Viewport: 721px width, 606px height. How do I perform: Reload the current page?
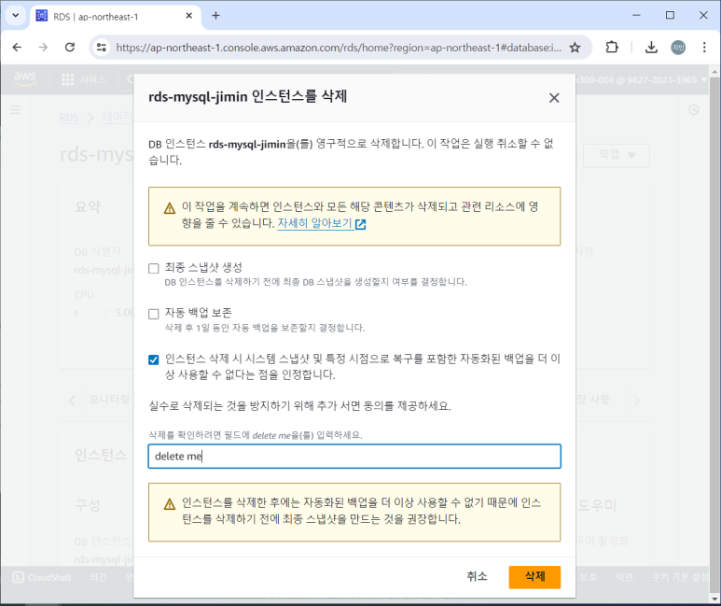point(70,48)
